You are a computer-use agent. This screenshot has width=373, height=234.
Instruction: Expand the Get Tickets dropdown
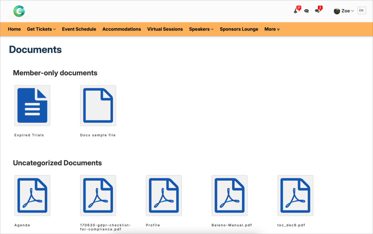41,29
